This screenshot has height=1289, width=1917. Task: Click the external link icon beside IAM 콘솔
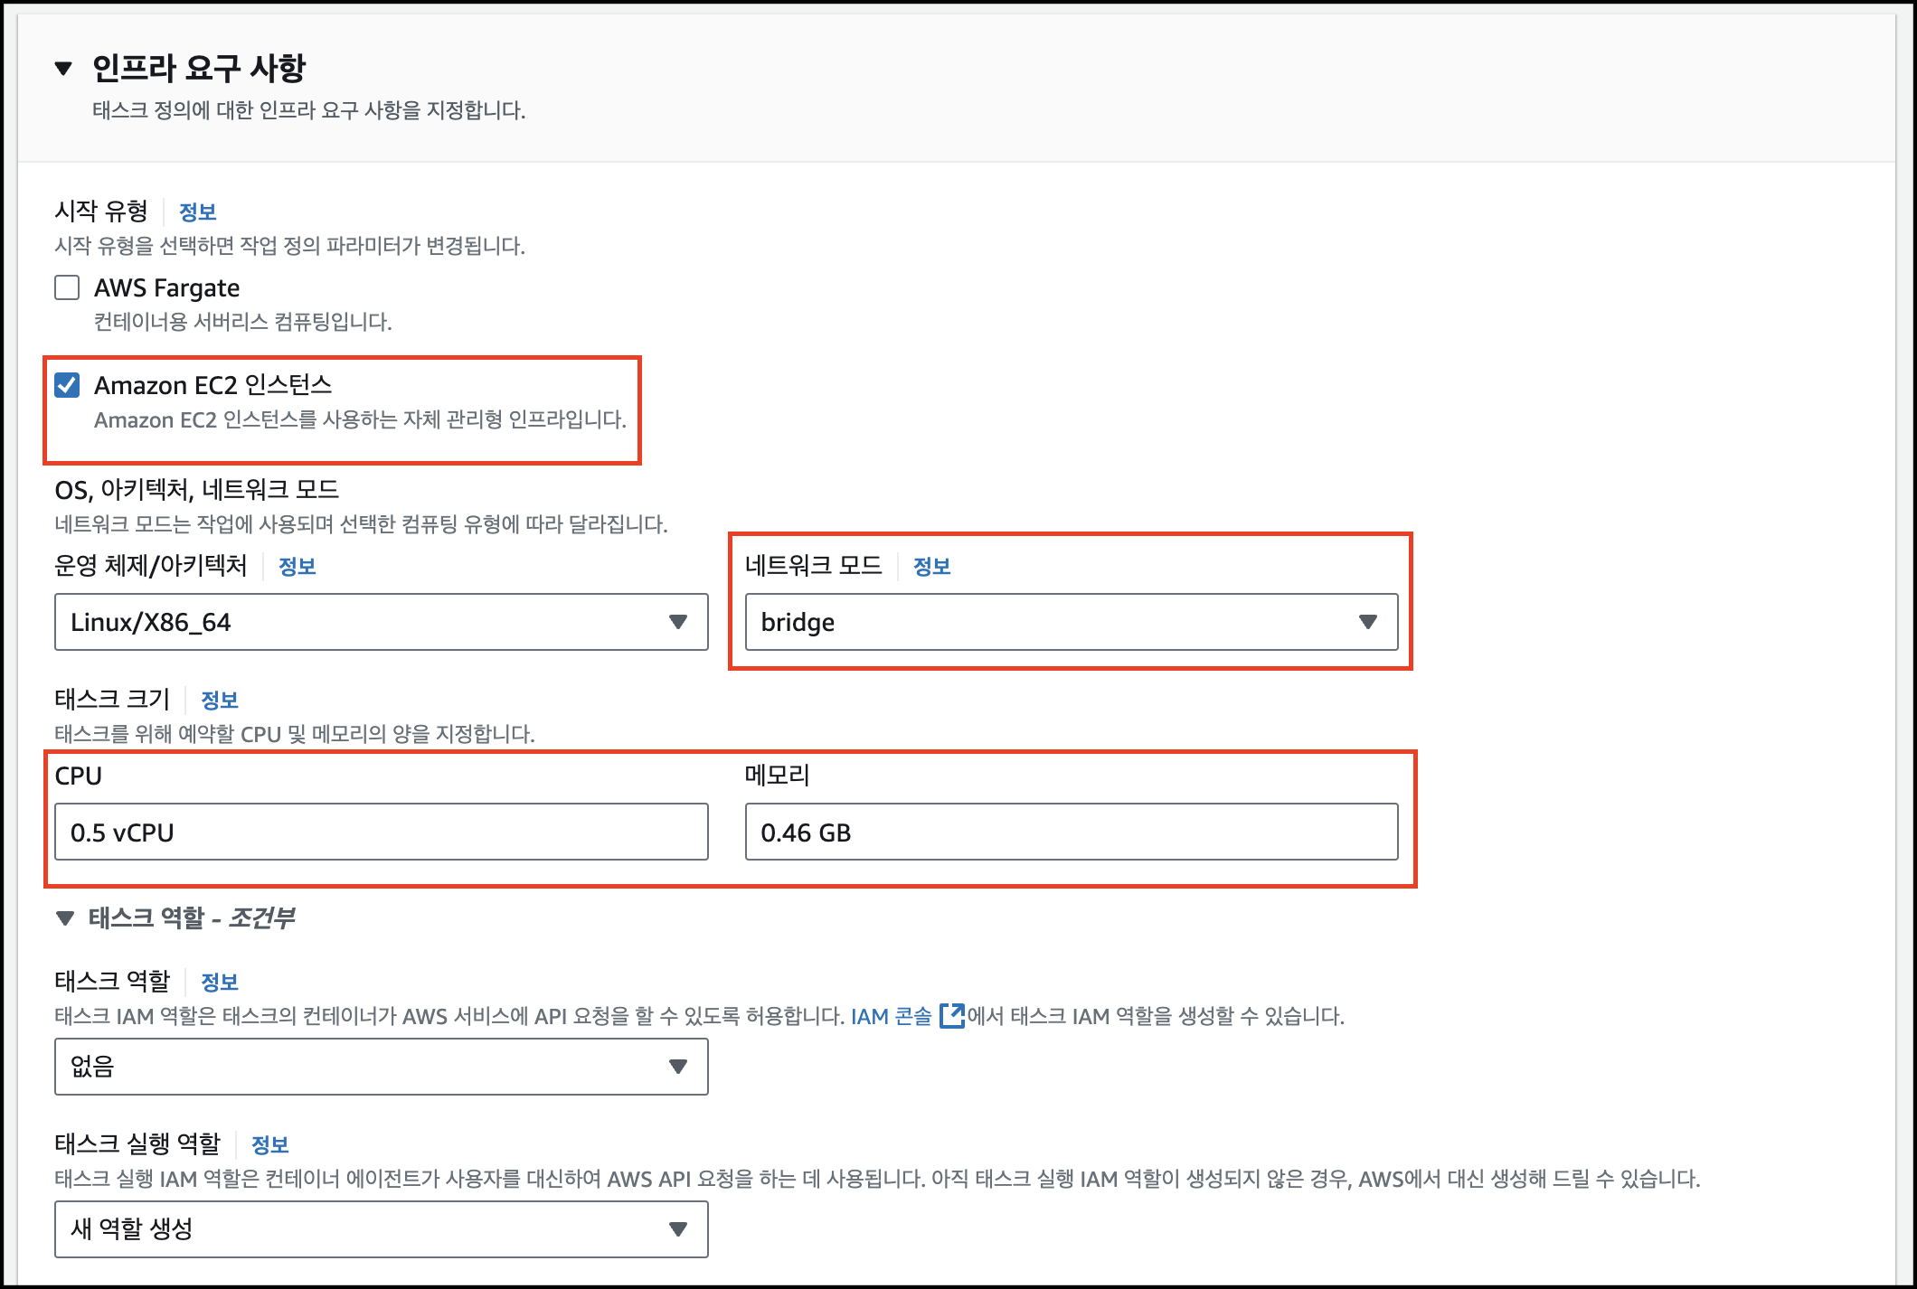click(952, 1015)
